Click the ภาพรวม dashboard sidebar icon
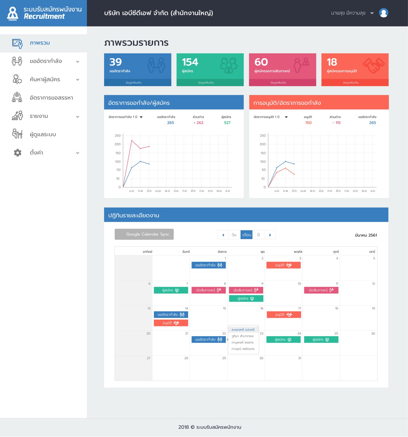The height and width of the screenshot is (437, 408). 17,43
